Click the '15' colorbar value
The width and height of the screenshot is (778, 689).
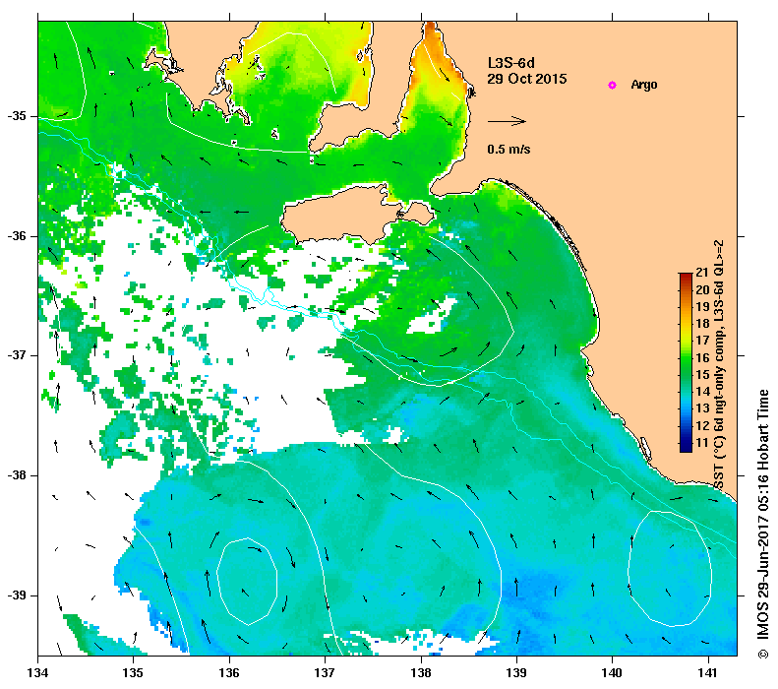tap(702, 374)
